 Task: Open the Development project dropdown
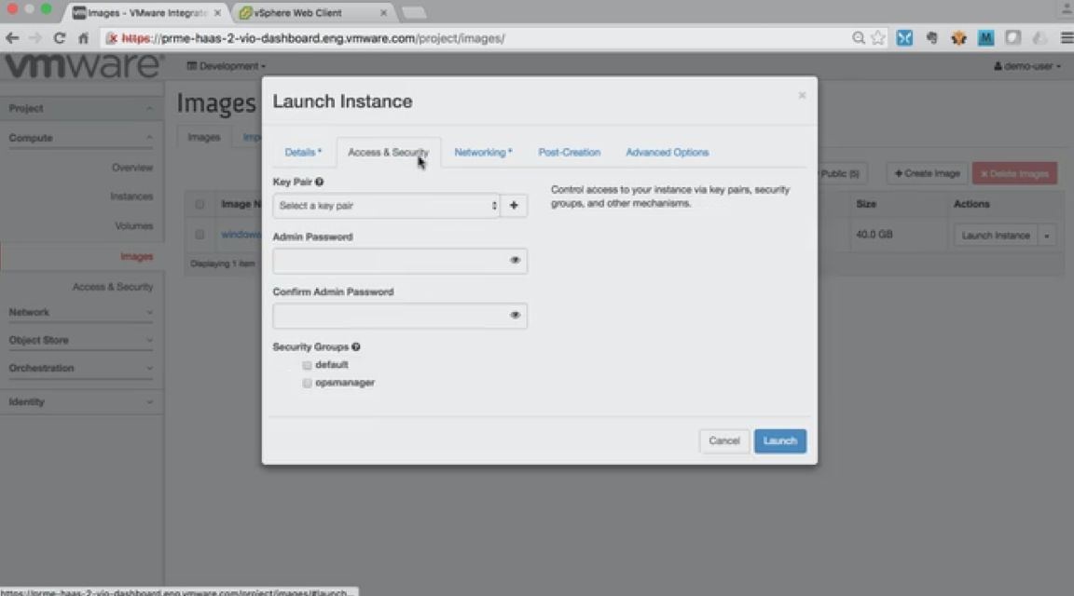click(227, 66)
